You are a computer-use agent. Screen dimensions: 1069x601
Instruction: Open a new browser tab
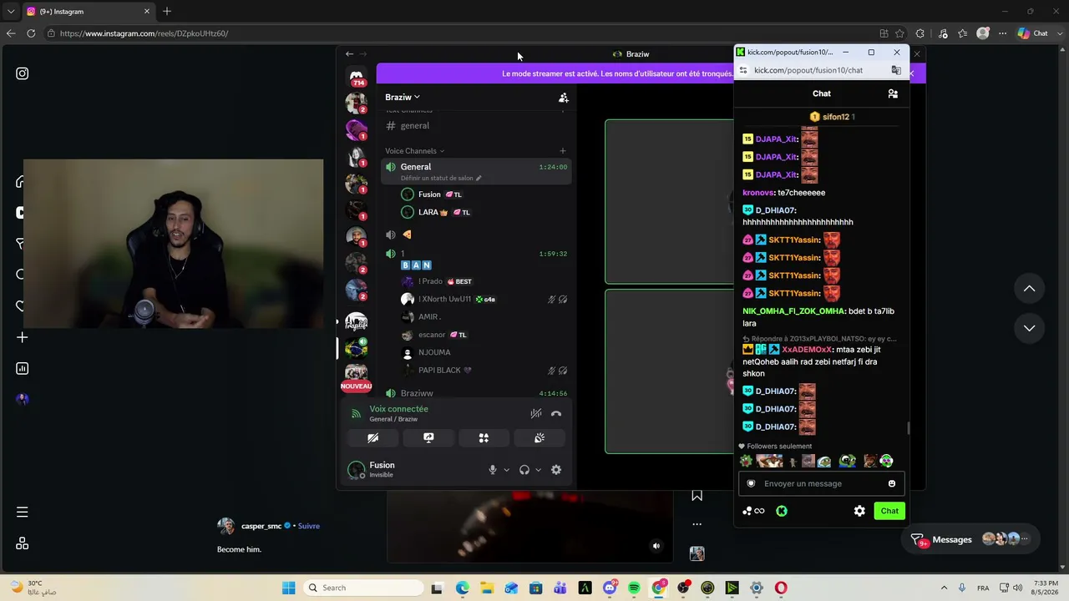point(167,12)
